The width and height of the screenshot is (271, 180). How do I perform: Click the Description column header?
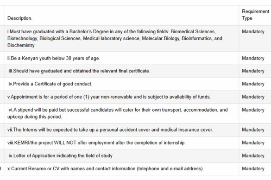click(20, 18)
